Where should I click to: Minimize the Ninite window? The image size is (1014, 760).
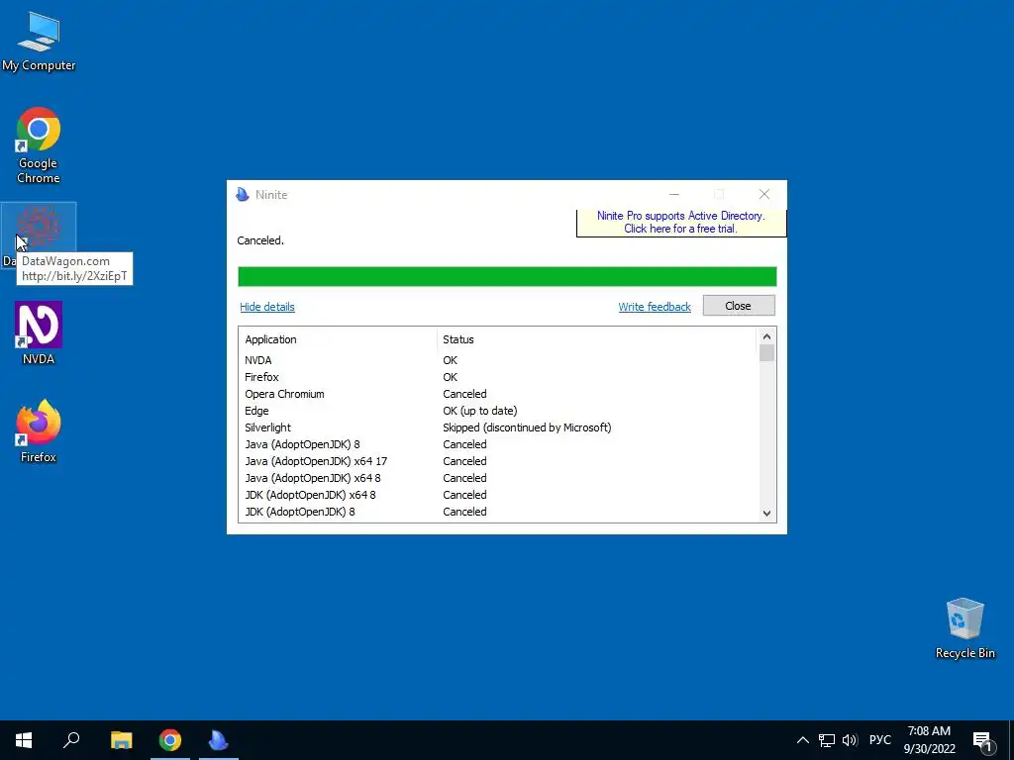point(673,194)
